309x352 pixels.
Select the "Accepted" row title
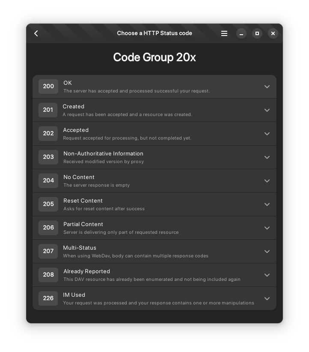[76, 130]
